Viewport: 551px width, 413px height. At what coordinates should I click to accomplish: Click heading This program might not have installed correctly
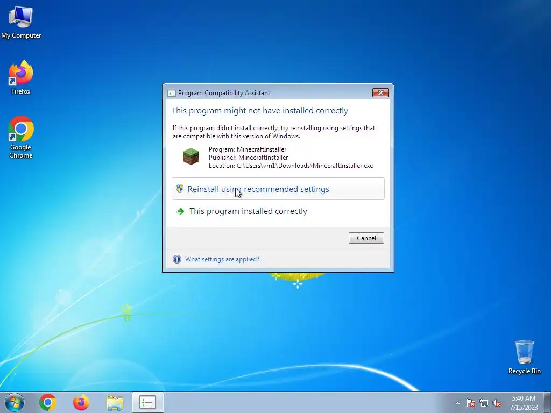(260, 111)
